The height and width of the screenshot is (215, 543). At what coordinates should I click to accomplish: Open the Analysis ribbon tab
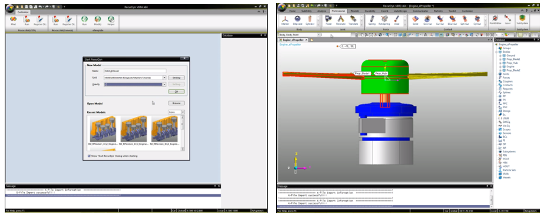pos(322,11)
